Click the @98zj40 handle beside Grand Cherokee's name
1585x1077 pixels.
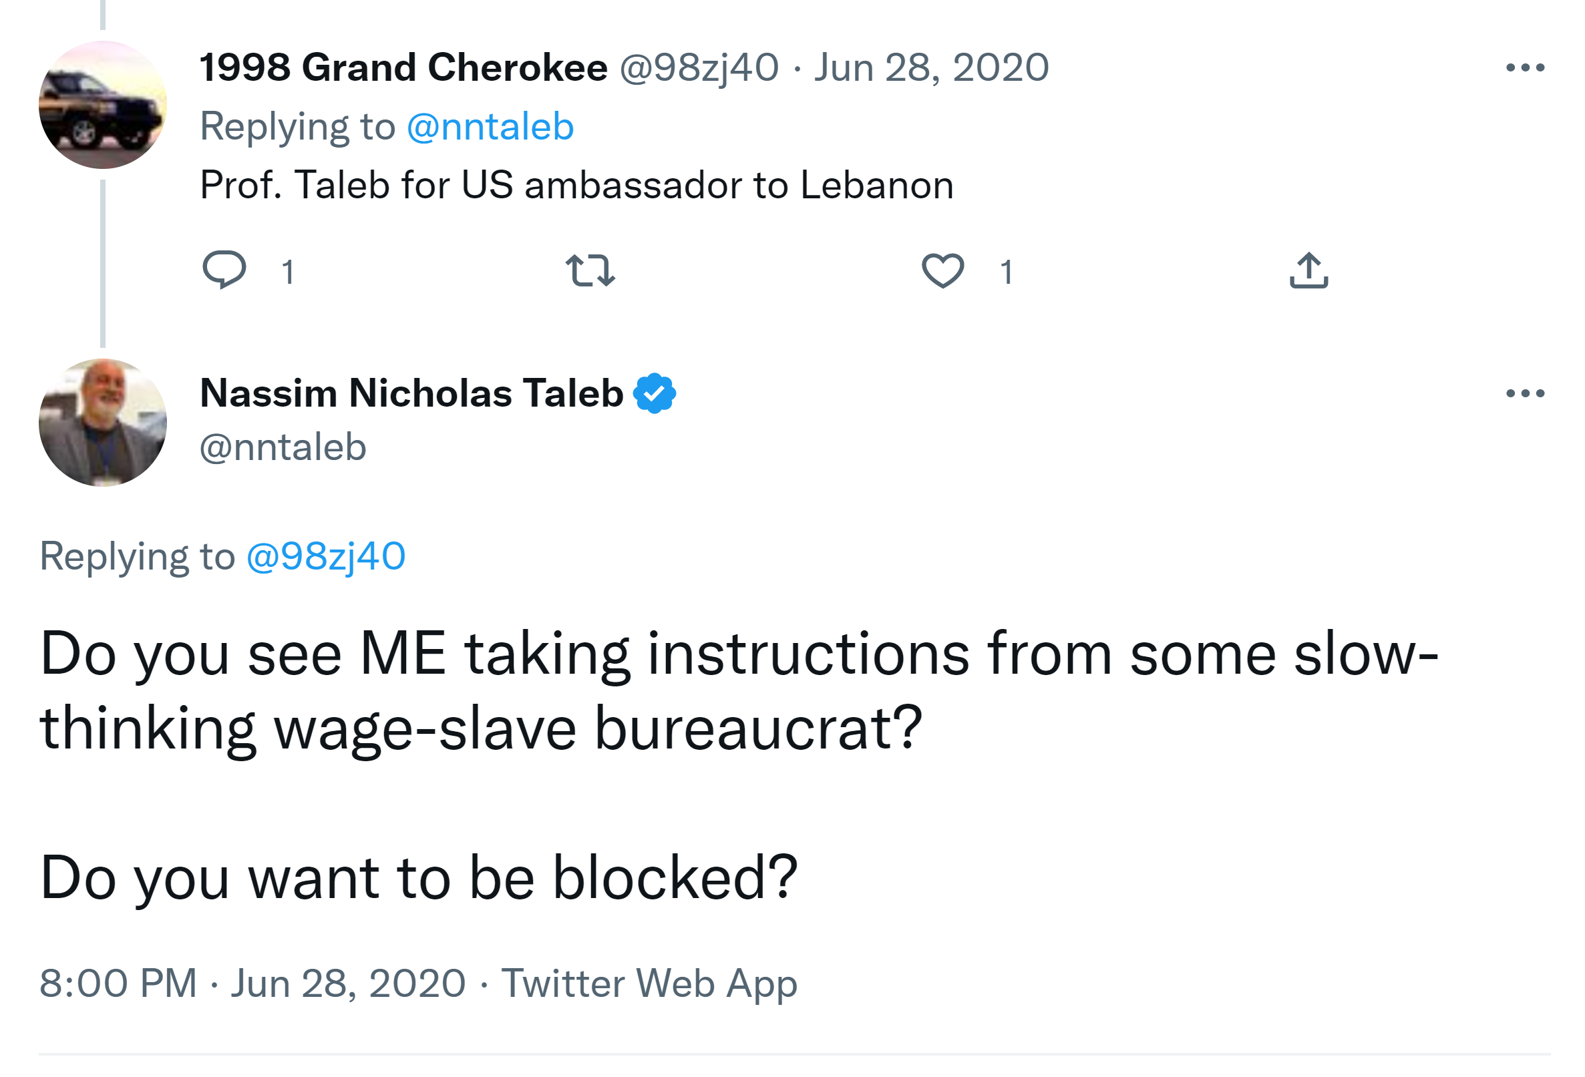(699, 67)
